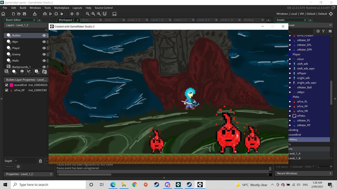Toggle visibility of the Enemy layer
The height and width of the screenshot is (189, 337).
coord(44,54)
